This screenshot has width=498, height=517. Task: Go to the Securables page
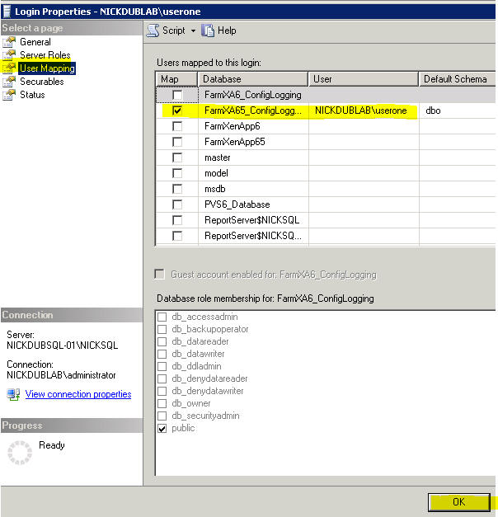coord(42,82)
